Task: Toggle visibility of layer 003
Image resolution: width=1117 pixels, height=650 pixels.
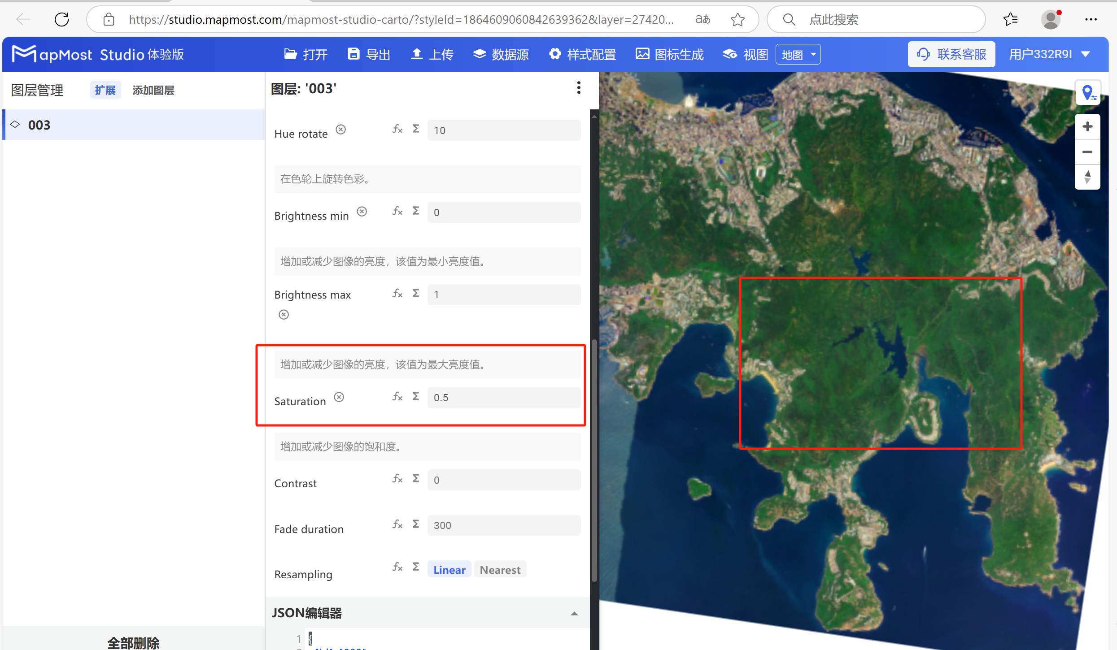Action: pyautogui.click(x=15, y=125)
